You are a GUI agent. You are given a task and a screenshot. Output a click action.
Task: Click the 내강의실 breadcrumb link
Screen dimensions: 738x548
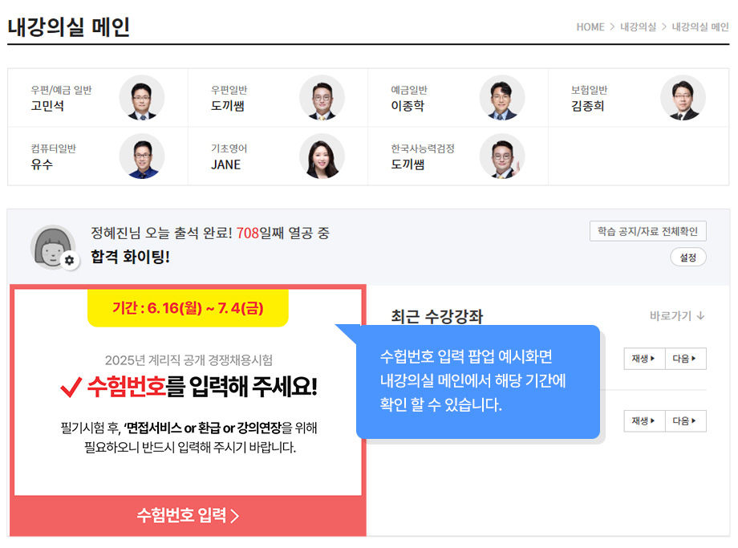pyautogui.click(x=638, y=27)
